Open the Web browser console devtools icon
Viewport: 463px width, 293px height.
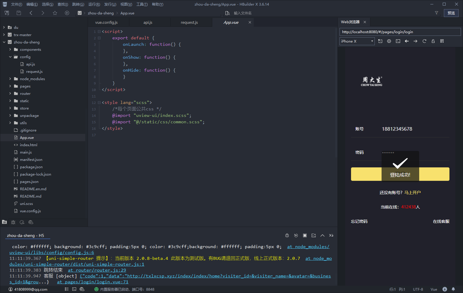point(398,41)
